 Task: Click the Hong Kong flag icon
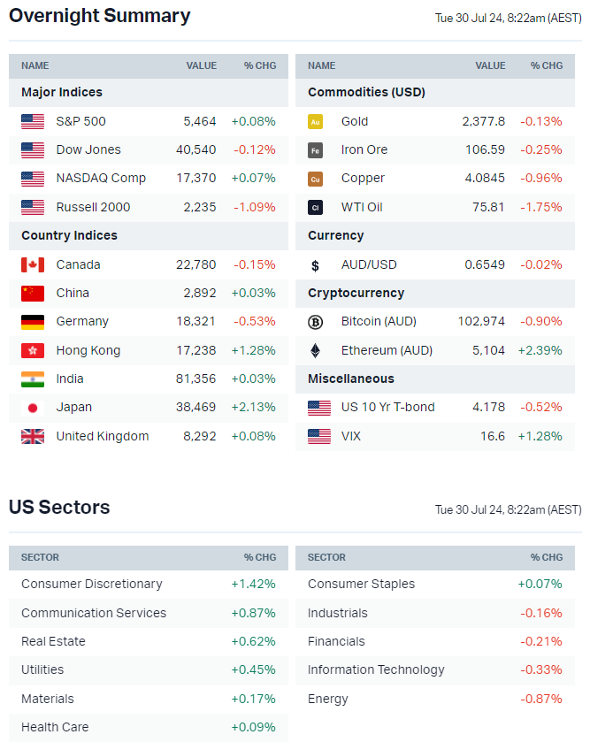coord(33,350)
